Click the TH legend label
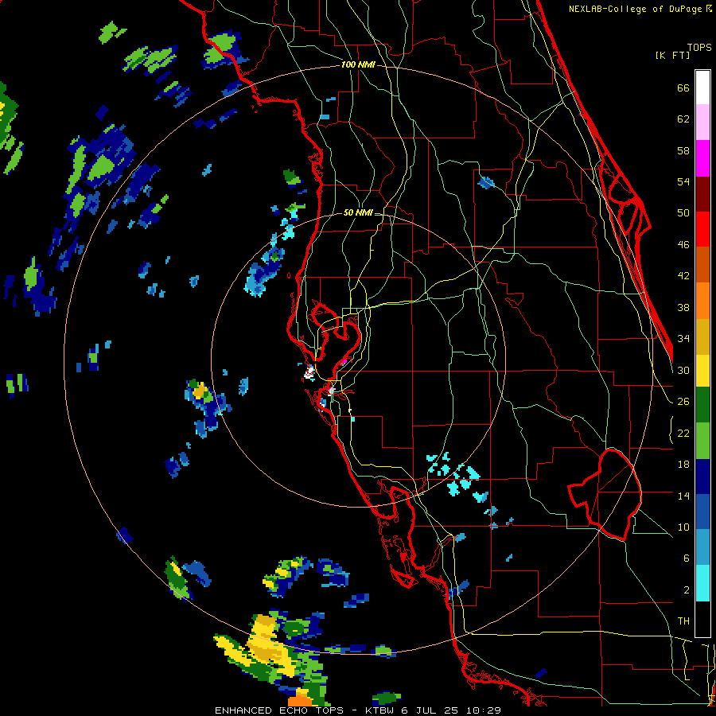 [683, 621]
